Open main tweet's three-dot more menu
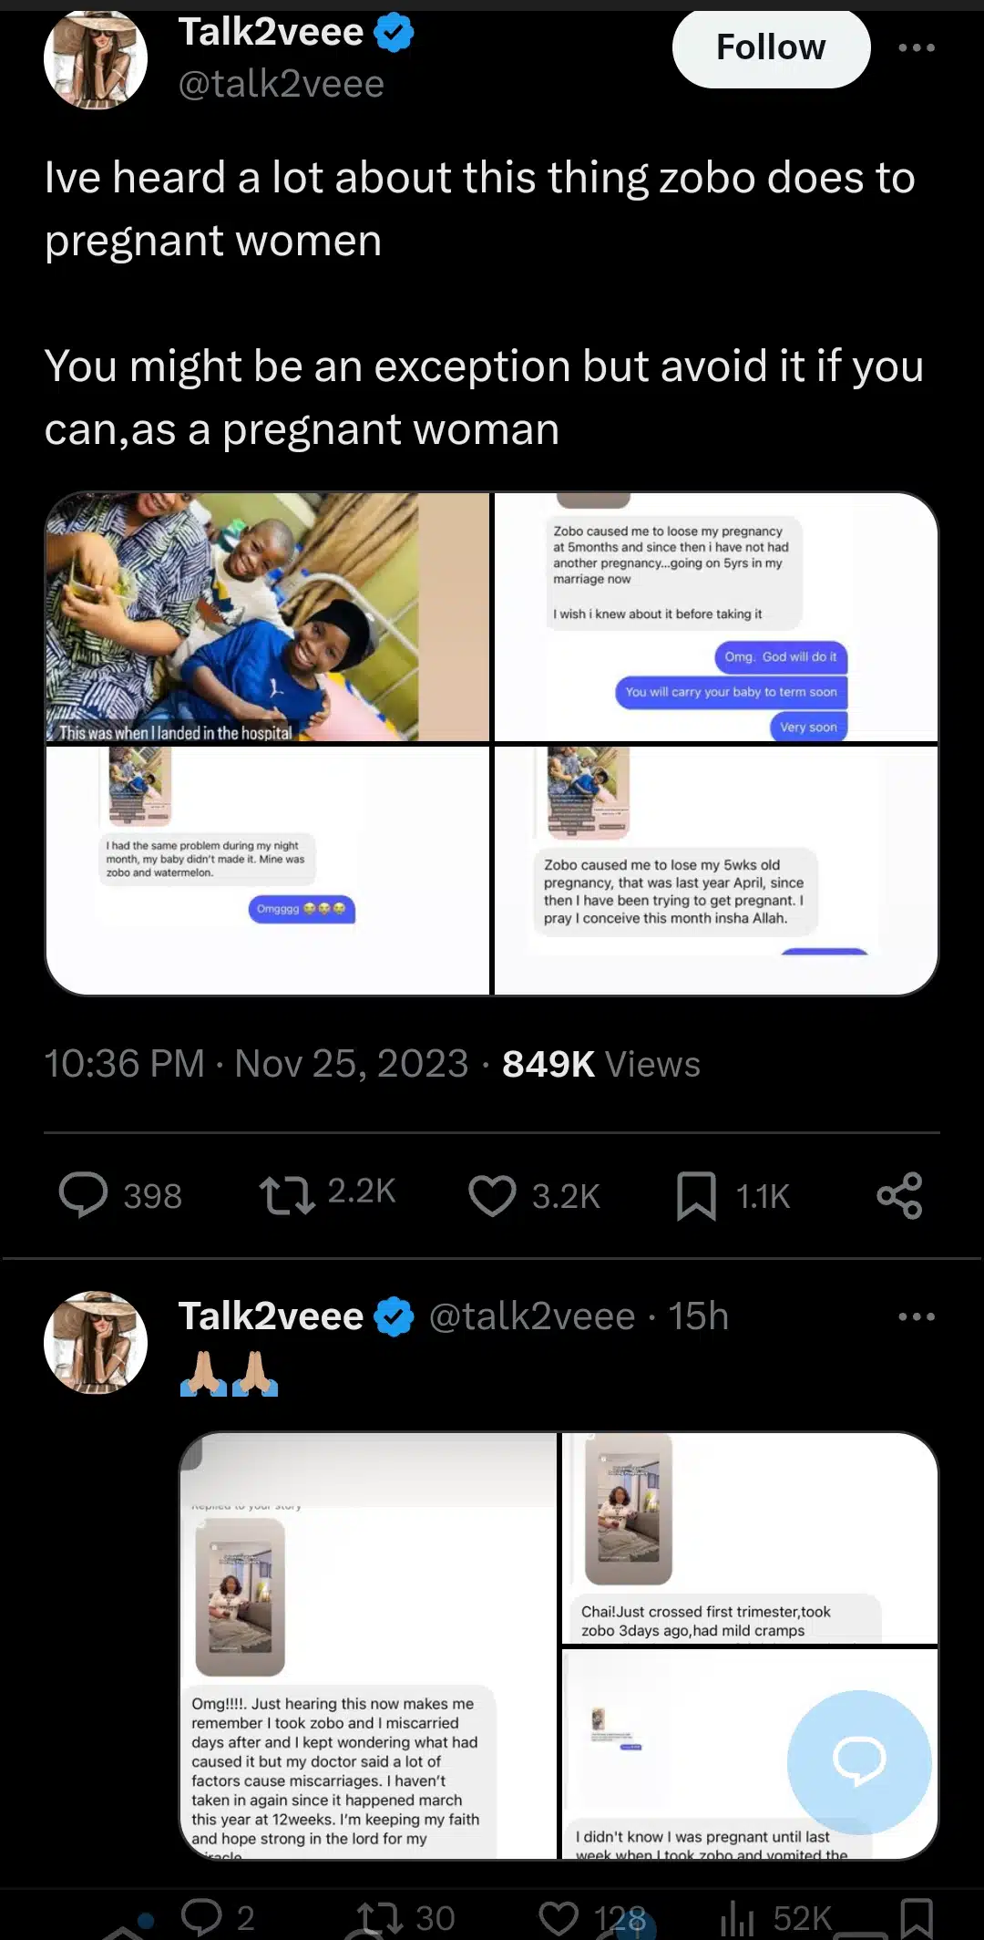This screenshot has height=1940, width=984. point(916,48)
